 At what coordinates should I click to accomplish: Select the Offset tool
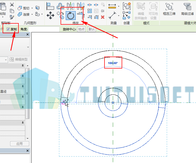coord(61,6)
